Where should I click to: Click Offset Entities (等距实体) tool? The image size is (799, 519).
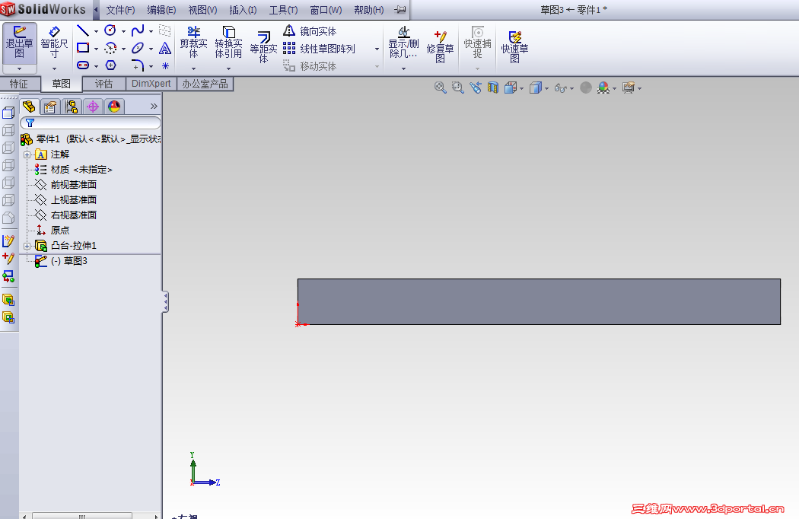pyautogui.click(x=263, y=47)
